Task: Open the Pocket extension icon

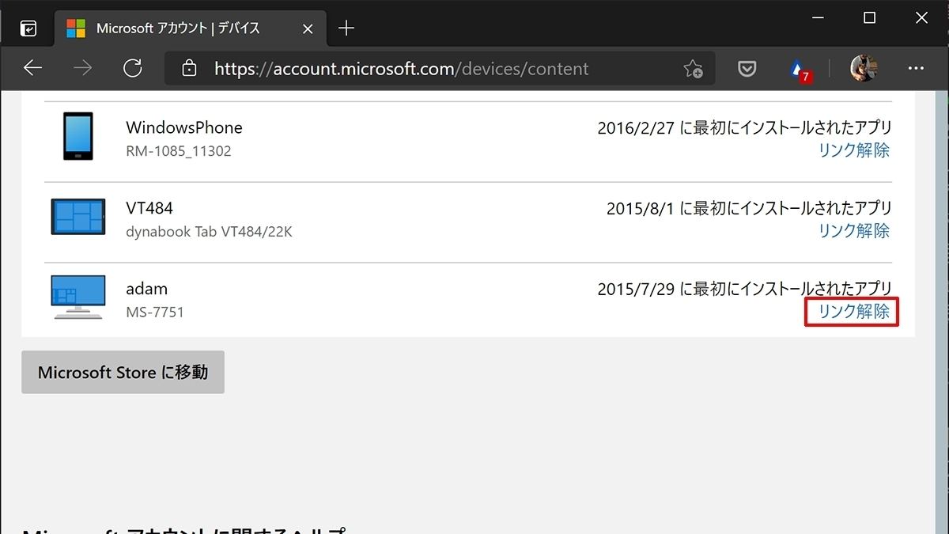Action: click(x=747, y=69)
